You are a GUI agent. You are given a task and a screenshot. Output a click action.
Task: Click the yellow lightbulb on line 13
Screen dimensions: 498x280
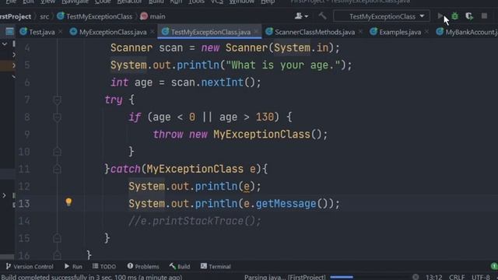tap(68, 202)
